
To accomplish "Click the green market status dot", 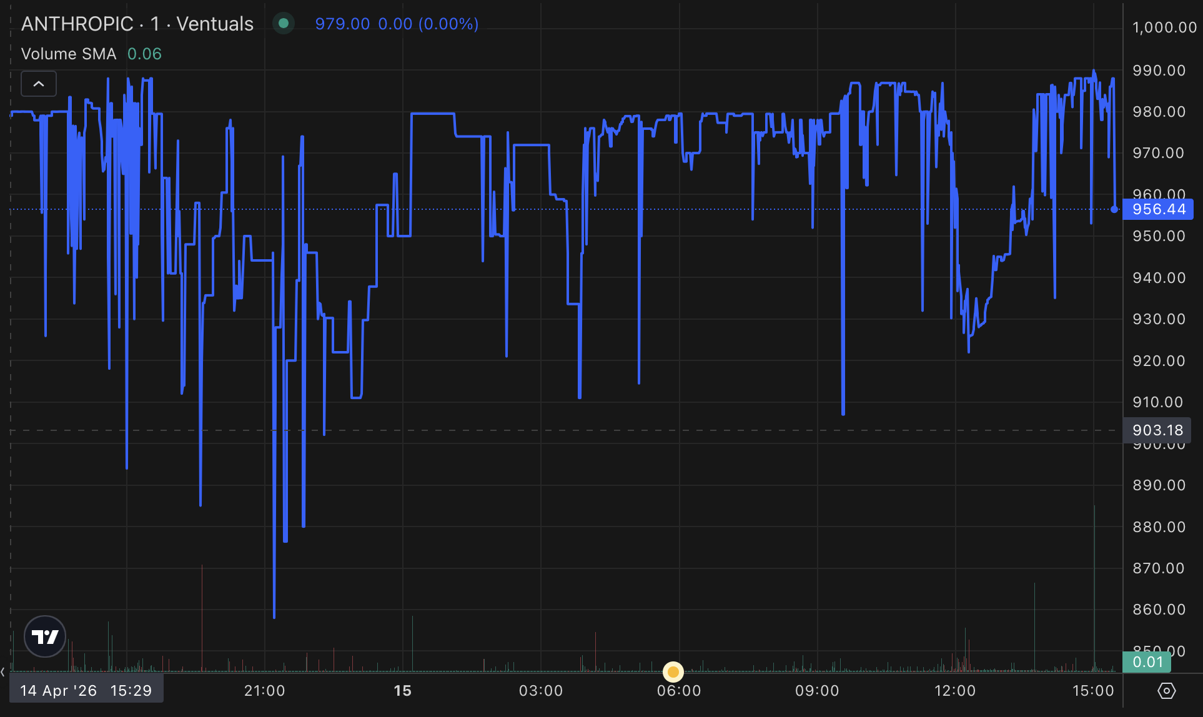I will click(284, 24).
